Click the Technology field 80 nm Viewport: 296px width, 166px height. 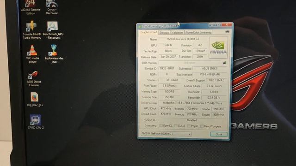pos(168,51)
